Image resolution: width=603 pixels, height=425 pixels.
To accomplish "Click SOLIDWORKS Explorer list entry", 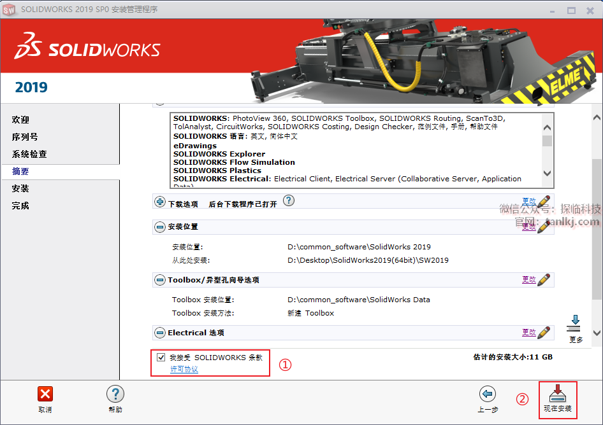I will [x=219, y=154].
